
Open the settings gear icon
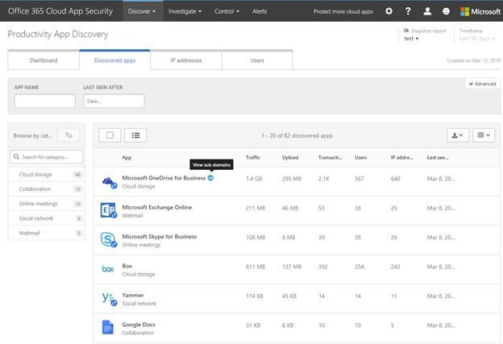(x=389, y=11)
